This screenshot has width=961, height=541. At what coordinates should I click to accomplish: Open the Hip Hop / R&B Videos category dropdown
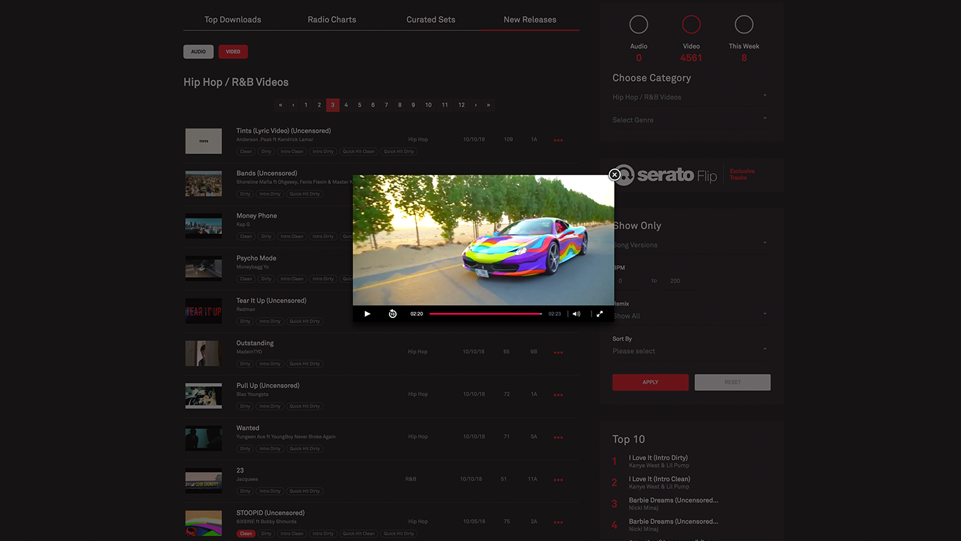pyautogui.click(x=690, y=97)
